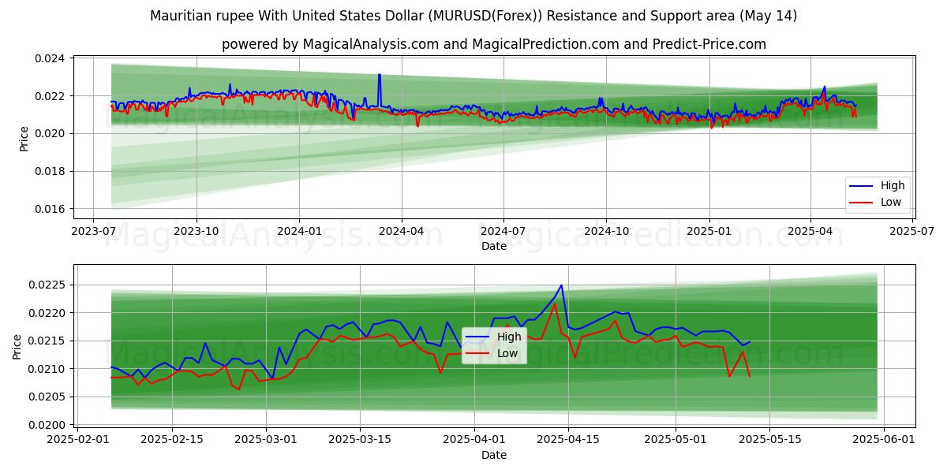Click the '2024-07' tick label on the top chart
947x473 pixels.
tap(503, 232)
